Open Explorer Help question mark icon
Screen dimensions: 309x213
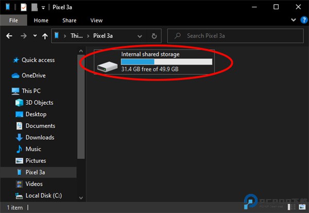click(304, 21)
